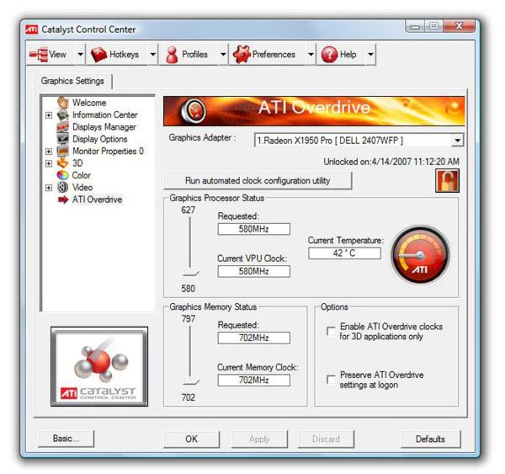The image size is (505, 474).
Task: Select Display Options in the tree
Action: 100,139
